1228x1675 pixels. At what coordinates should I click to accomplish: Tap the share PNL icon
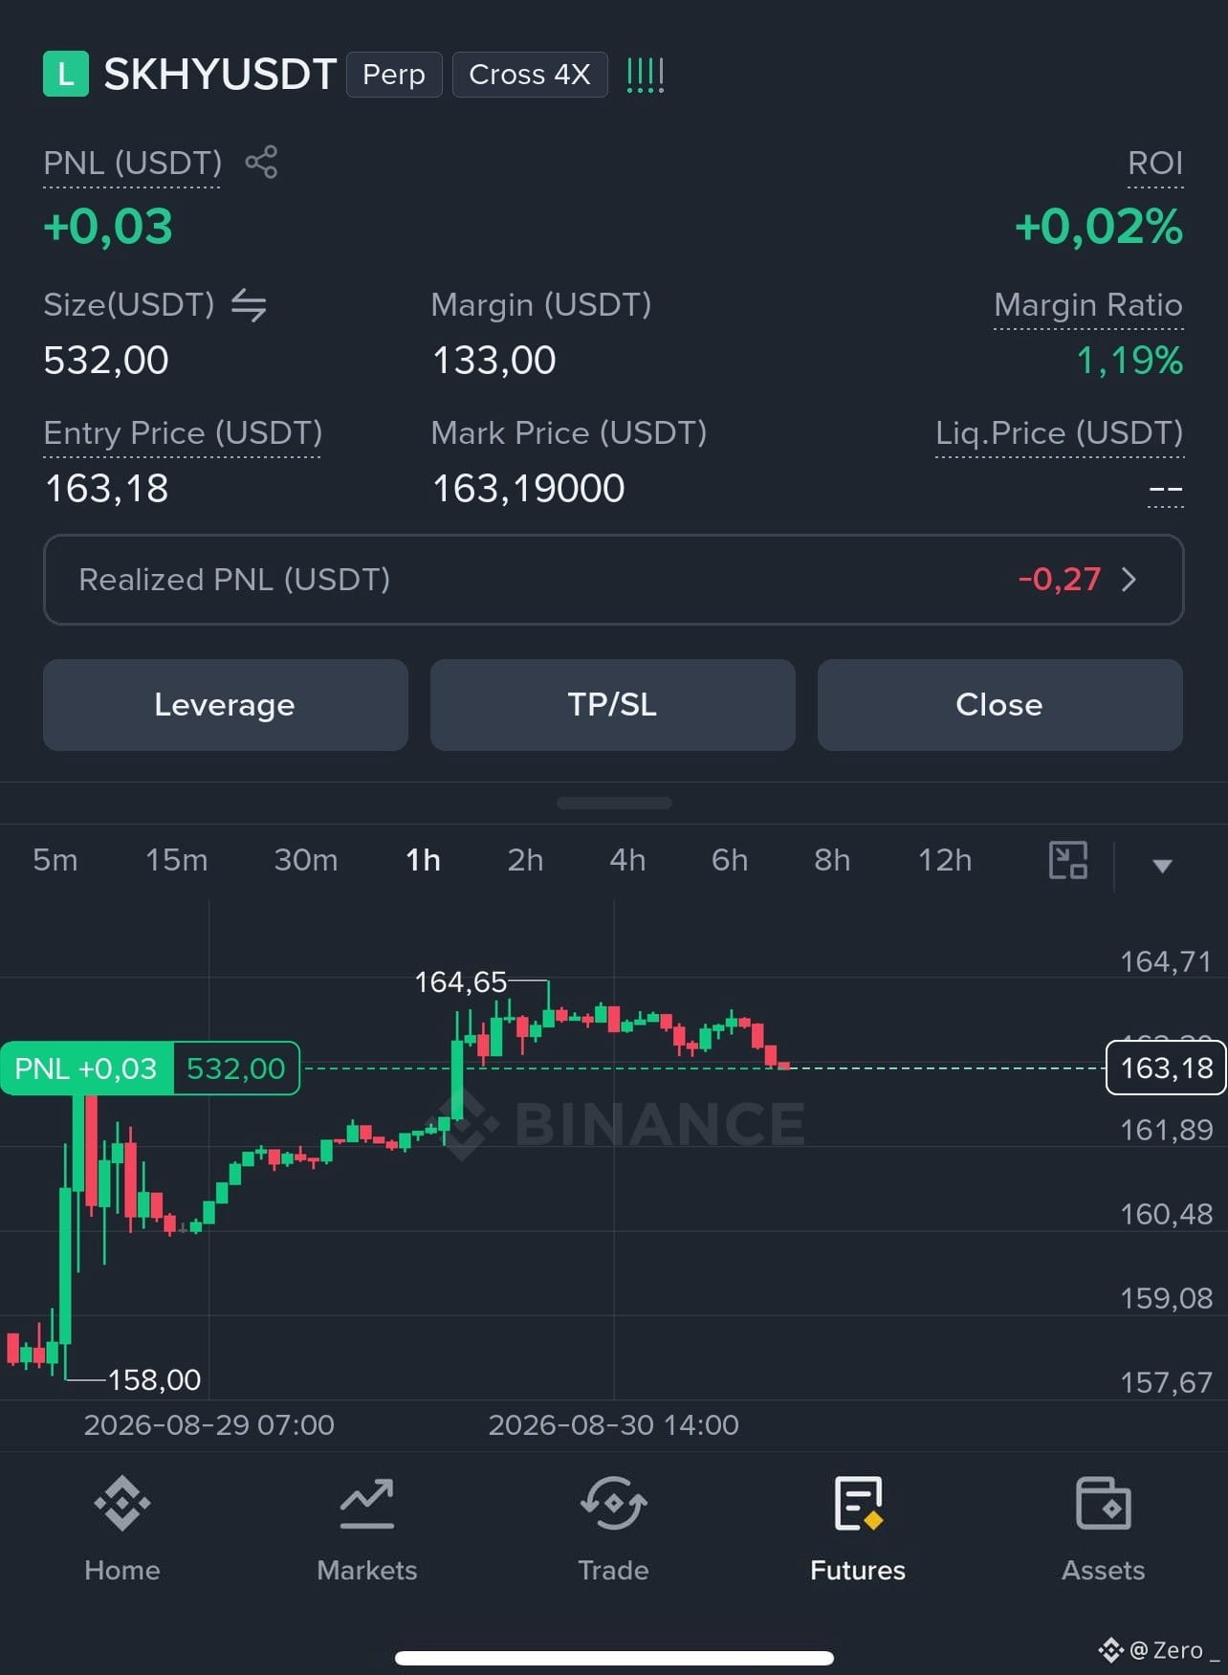pos(261,162)
